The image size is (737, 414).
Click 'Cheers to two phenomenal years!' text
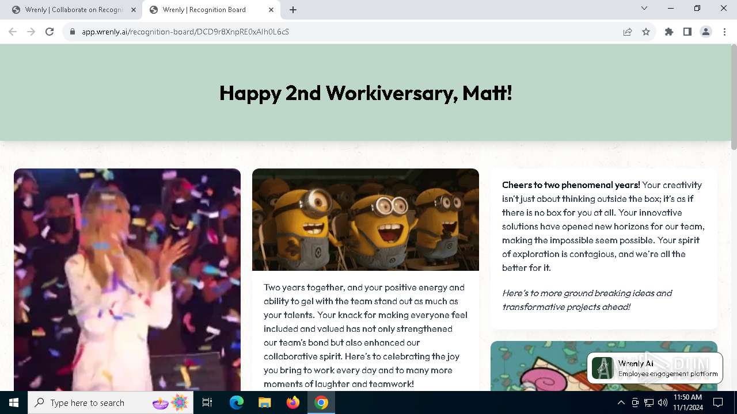[571, 185]
